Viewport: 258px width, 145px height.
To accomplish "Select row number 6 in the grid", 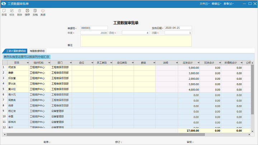I will [x=5, y=95].
